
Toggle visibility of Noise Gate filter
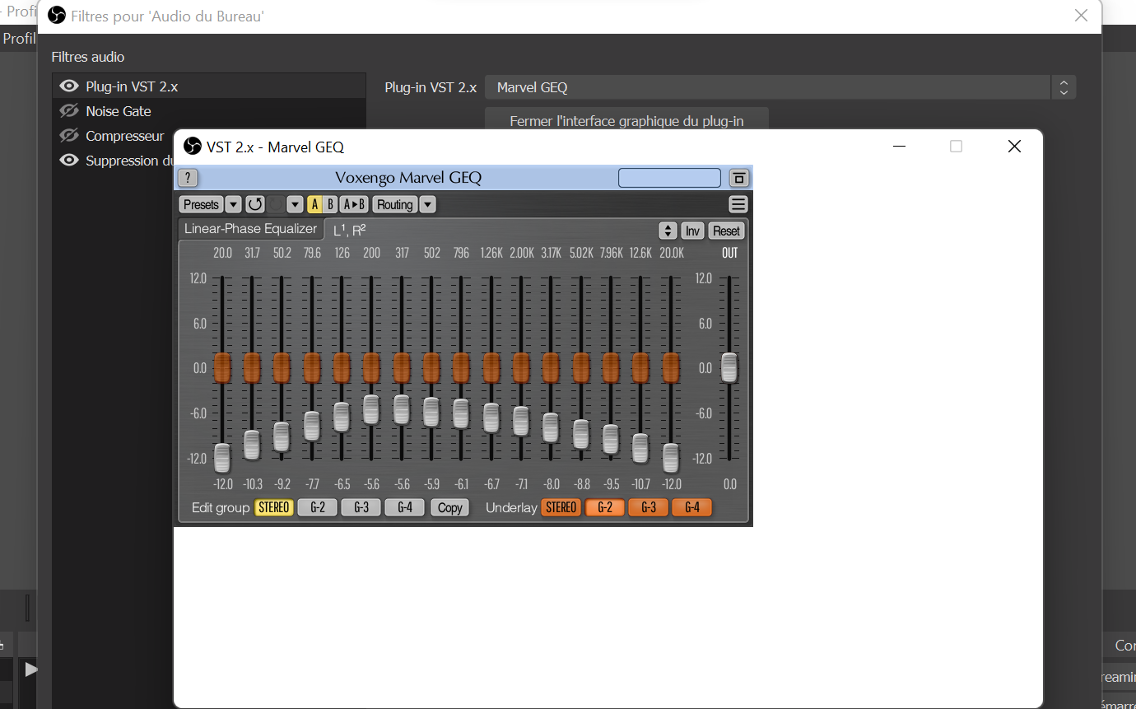pos(69,111)
